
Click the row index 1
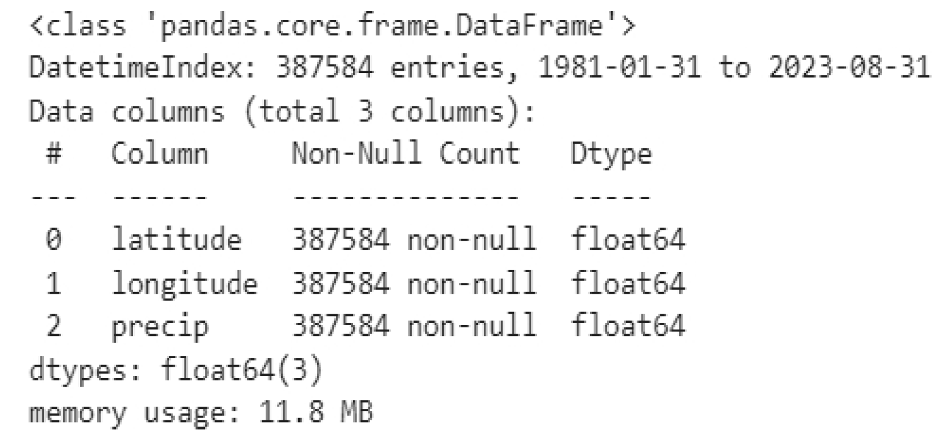pyautogui.click(x=53, y=283)
